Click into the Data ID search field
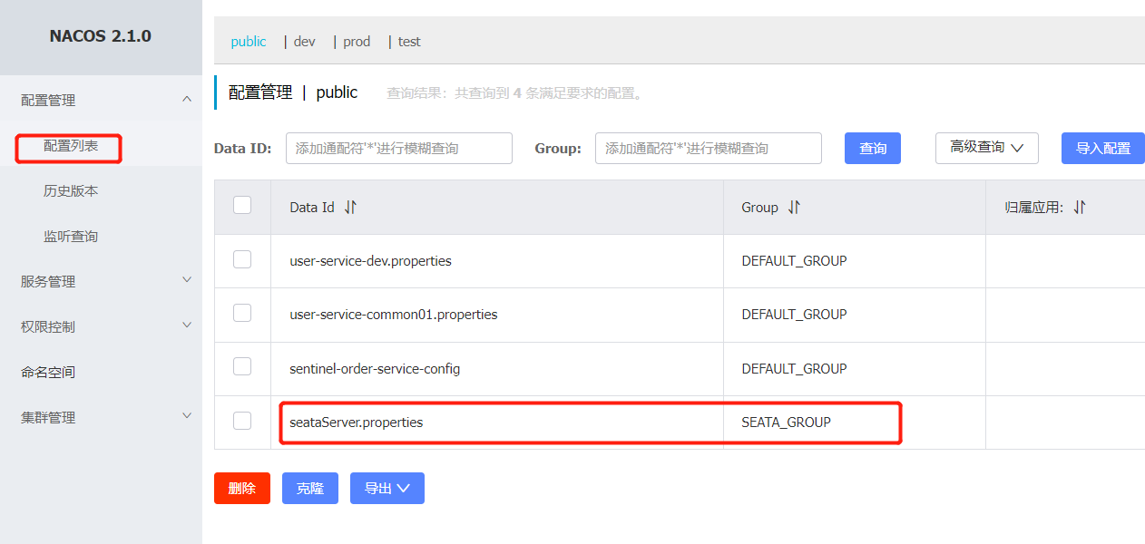 (x=398, y=148)
